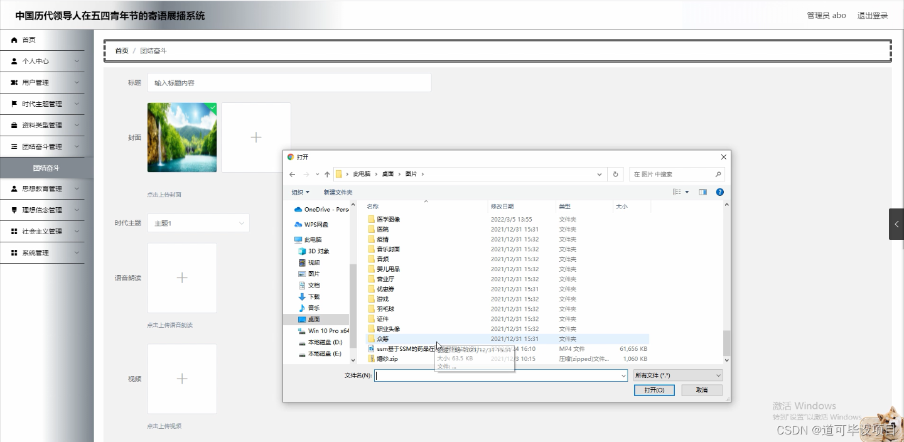
Task: Click the 在 图片 中搜索 search box
Action: click(677, 174)
